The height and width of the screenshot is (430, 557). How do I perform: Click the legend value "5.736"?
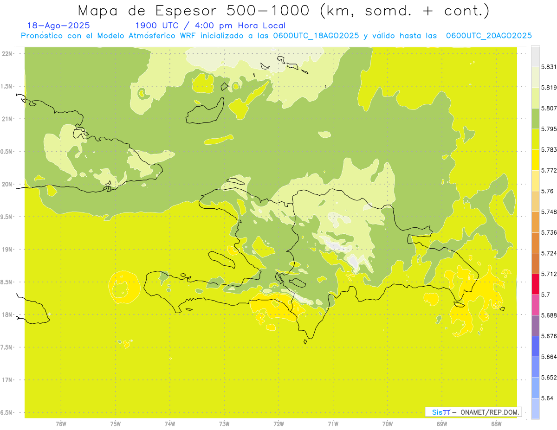[x=549, y=233]
